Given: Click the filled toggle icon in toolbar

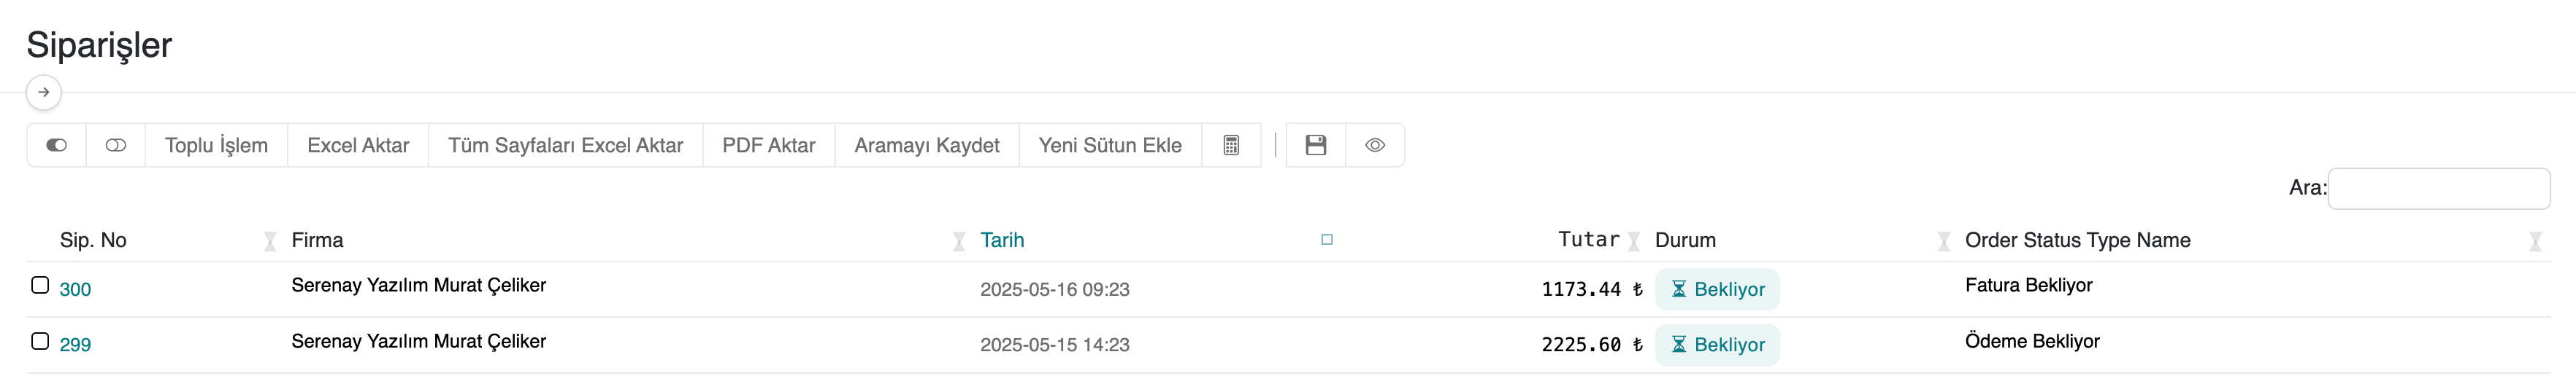Looking at the screenshot, I should tap(57, 146).
